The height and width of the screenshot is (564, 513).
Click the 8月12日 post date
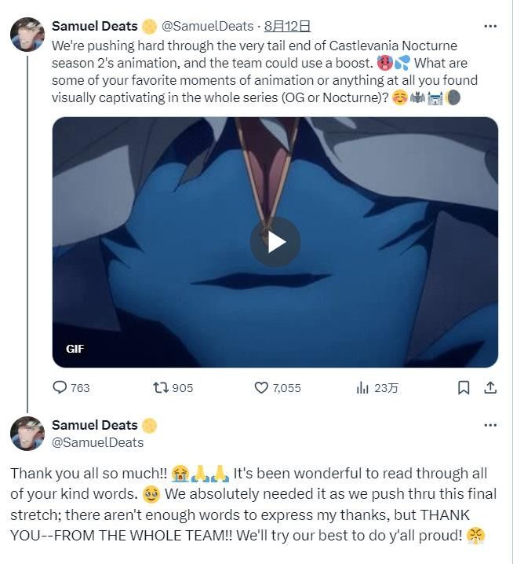(288, 26)
